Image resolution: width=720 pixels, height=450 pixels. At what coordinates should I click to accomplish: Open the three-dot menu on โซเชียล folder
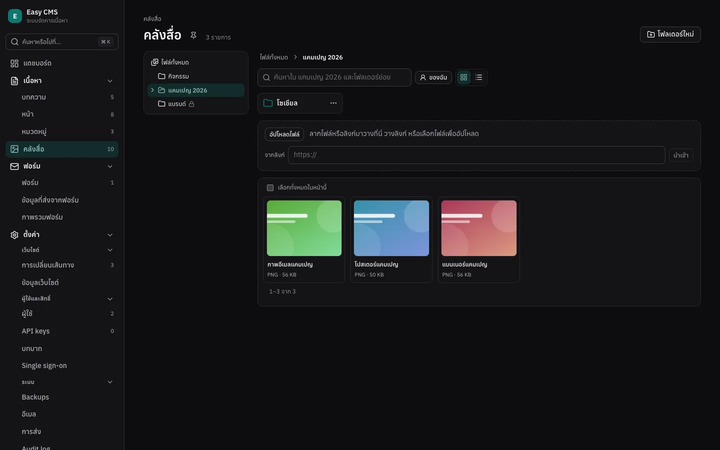[333, 103]
